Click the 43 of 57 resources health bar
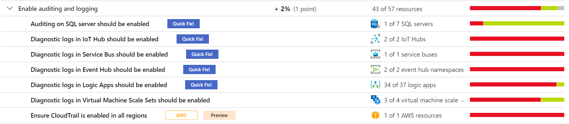 [517, 8]
